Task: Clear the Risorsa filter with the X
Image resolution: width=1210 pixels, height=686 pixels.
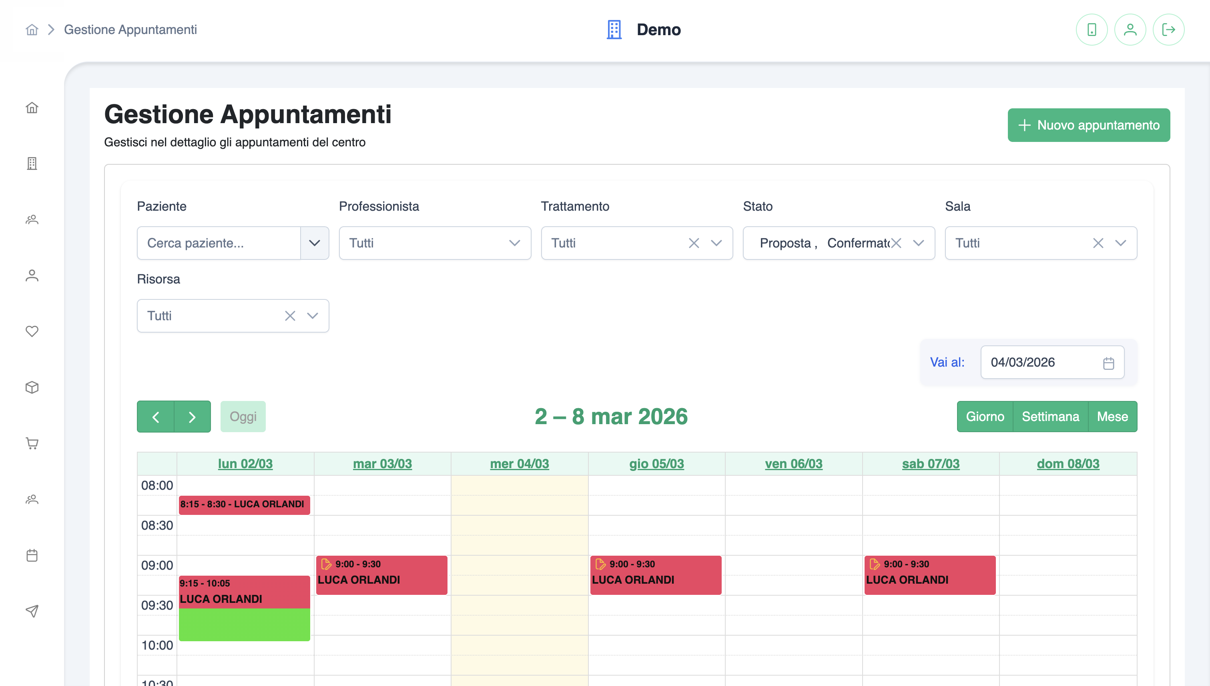Action: (x=290, y=316)
